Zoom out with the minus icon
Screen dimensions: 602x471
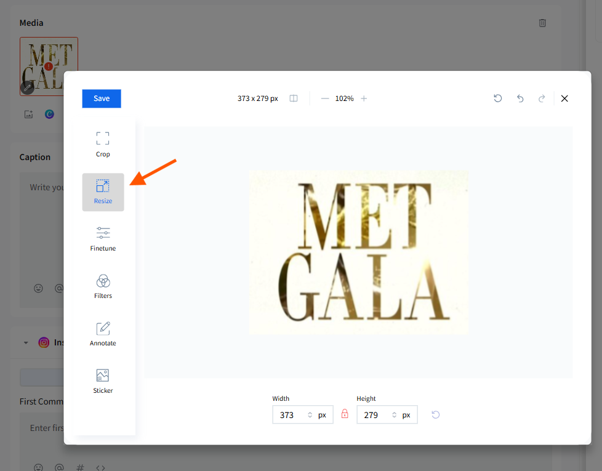325,99
